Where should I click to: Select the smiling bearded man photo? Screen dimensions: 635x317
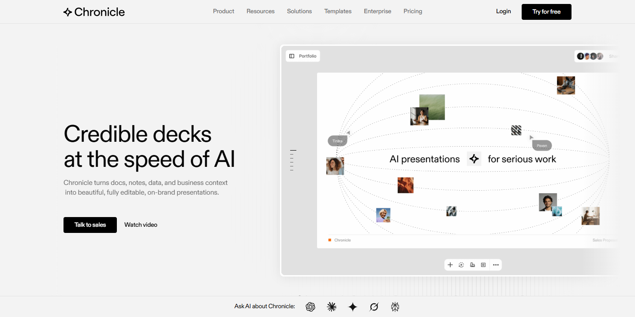pos(548,202)
